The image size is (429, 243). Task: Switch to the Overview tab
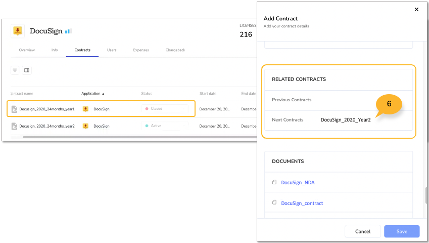click(27, 50)
